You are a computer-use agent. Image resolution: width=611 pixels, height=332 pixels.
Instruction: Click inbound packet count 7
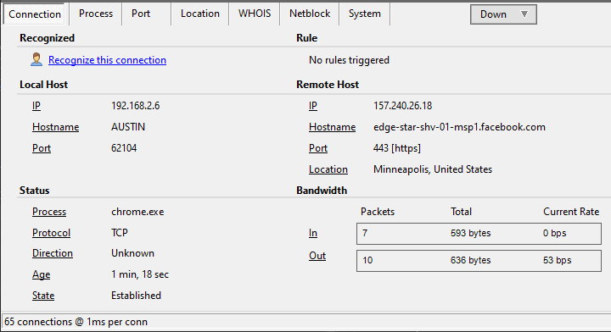[365, 233]
